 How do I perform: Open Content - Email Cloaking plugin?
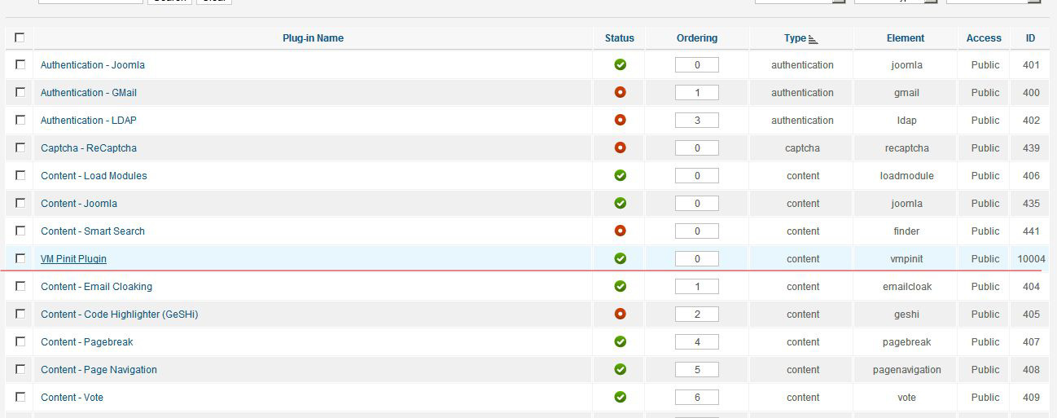pos(96,286)
